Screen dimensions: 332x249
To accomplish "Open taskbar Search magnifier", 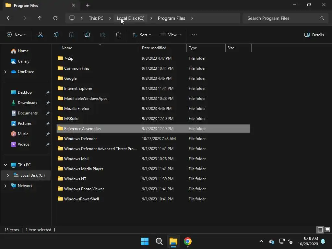I will click(x=159, y=241).
